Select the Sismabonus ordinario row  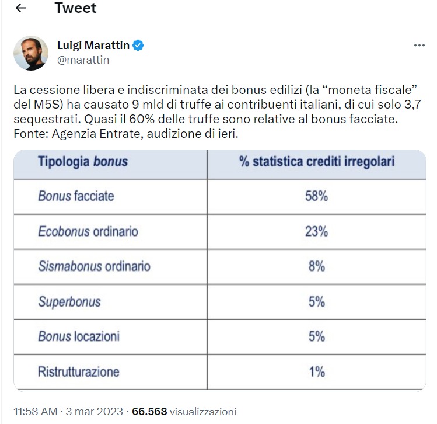[x=220, y=267]
